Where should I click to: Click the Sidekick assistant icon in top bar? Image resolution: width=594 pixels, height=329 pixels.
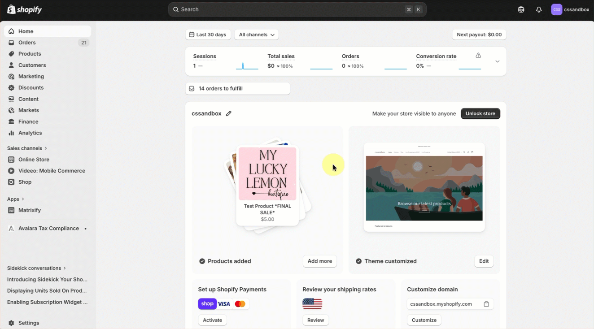(x=521, y=9)
